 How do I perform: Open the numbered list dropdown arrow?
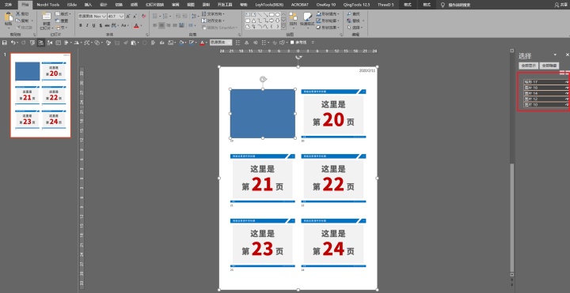tap(170, 17)
